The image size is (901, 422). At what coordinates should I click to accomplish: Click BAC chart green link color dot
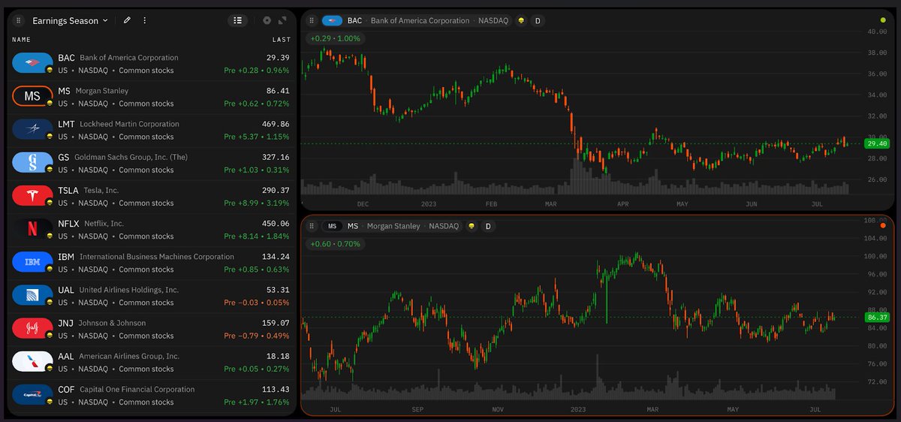tap(882, 20)
